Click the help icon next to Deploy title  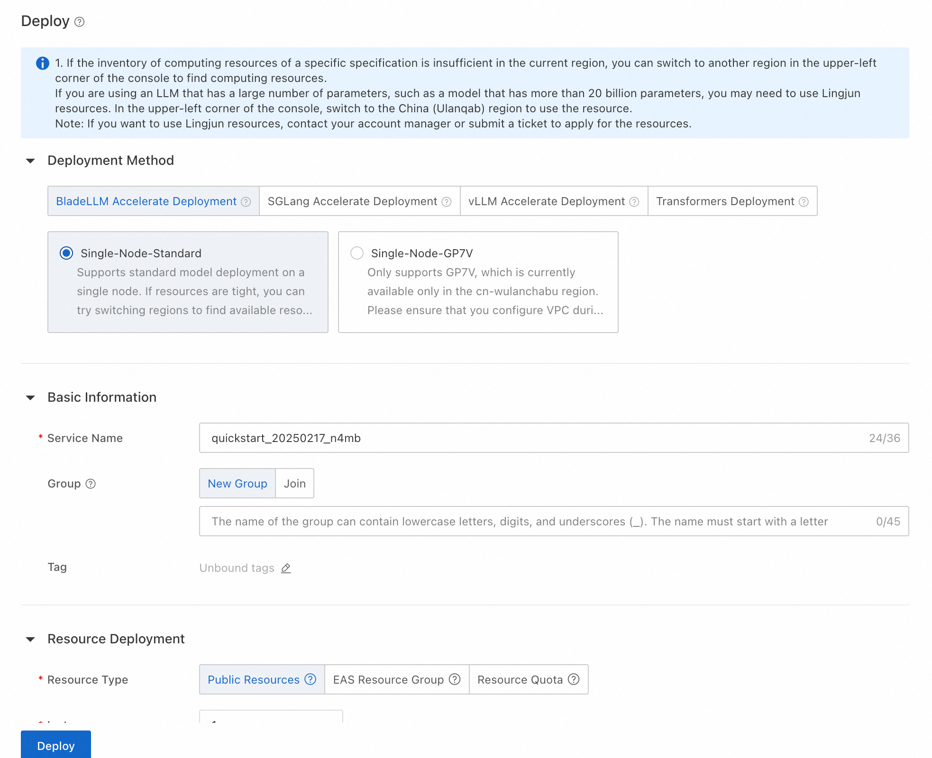click(80, 22)
